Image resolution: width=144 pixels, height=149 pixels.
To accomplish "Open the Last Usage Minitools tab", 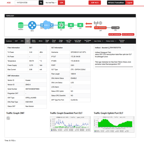I will [x=78, y=41].
